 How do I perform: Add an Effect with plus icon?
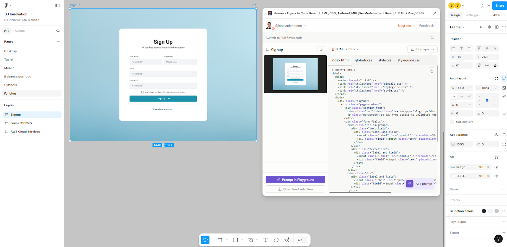504,200
